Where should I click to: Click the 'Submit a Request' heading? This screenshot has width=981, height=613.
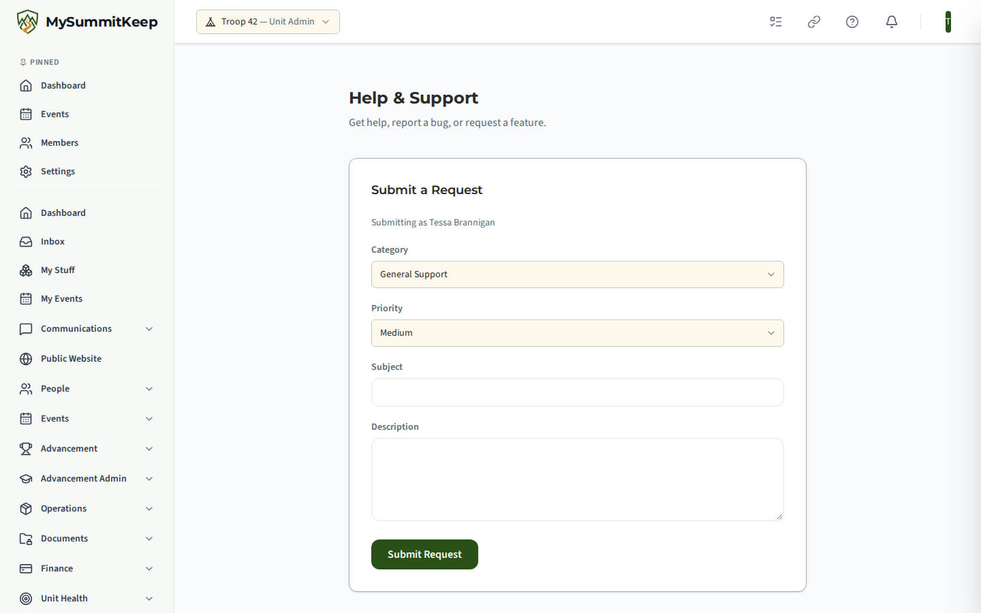tap(426, 190)
